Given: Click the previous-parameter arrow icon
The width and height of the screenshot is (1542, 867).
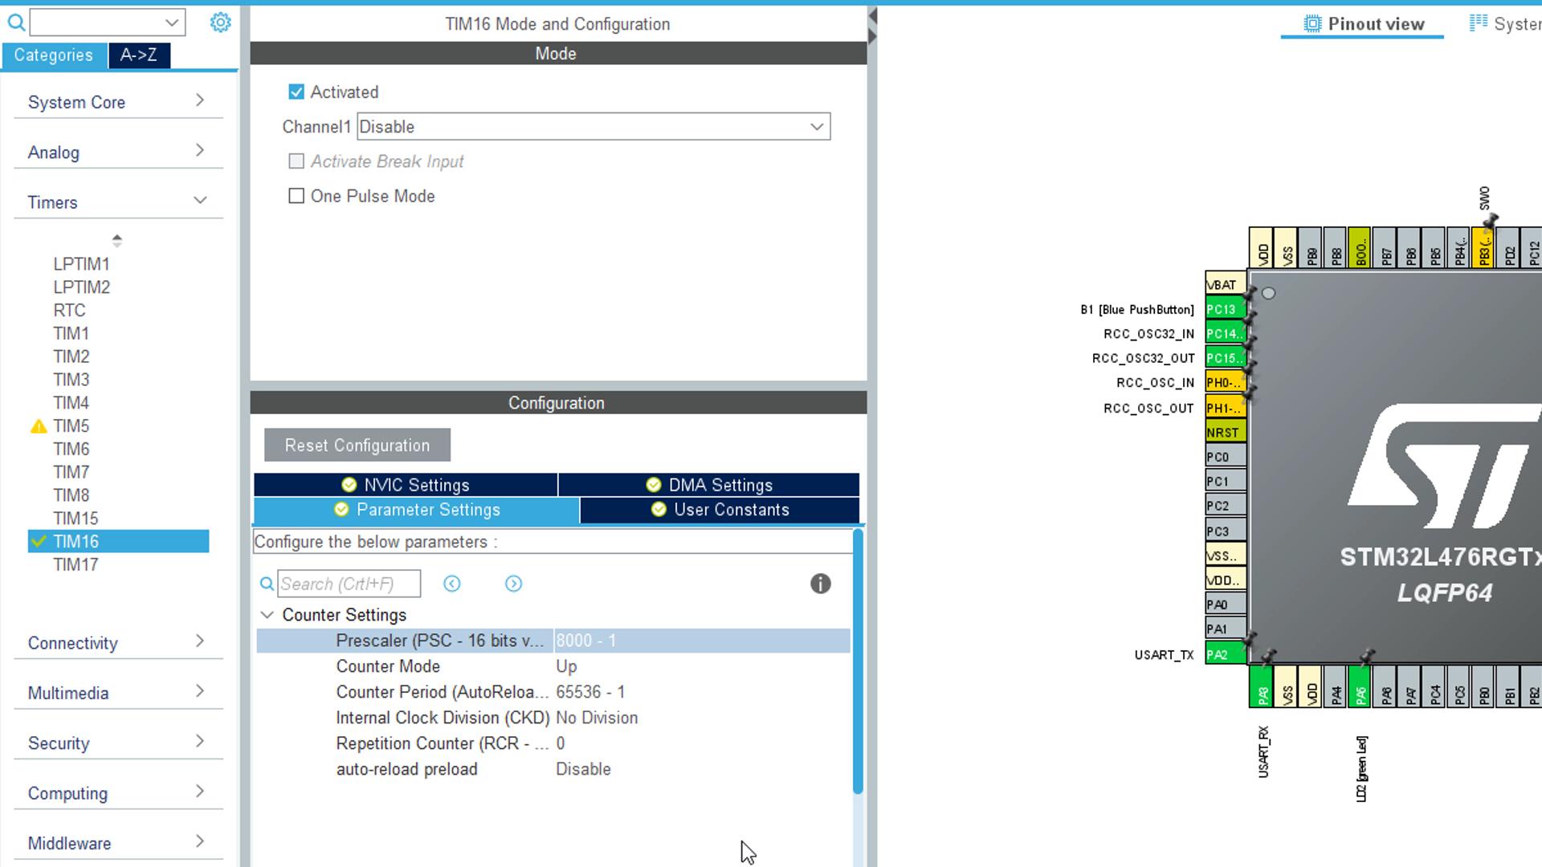Looking at the screenshot, I should [x=452, y=584].
